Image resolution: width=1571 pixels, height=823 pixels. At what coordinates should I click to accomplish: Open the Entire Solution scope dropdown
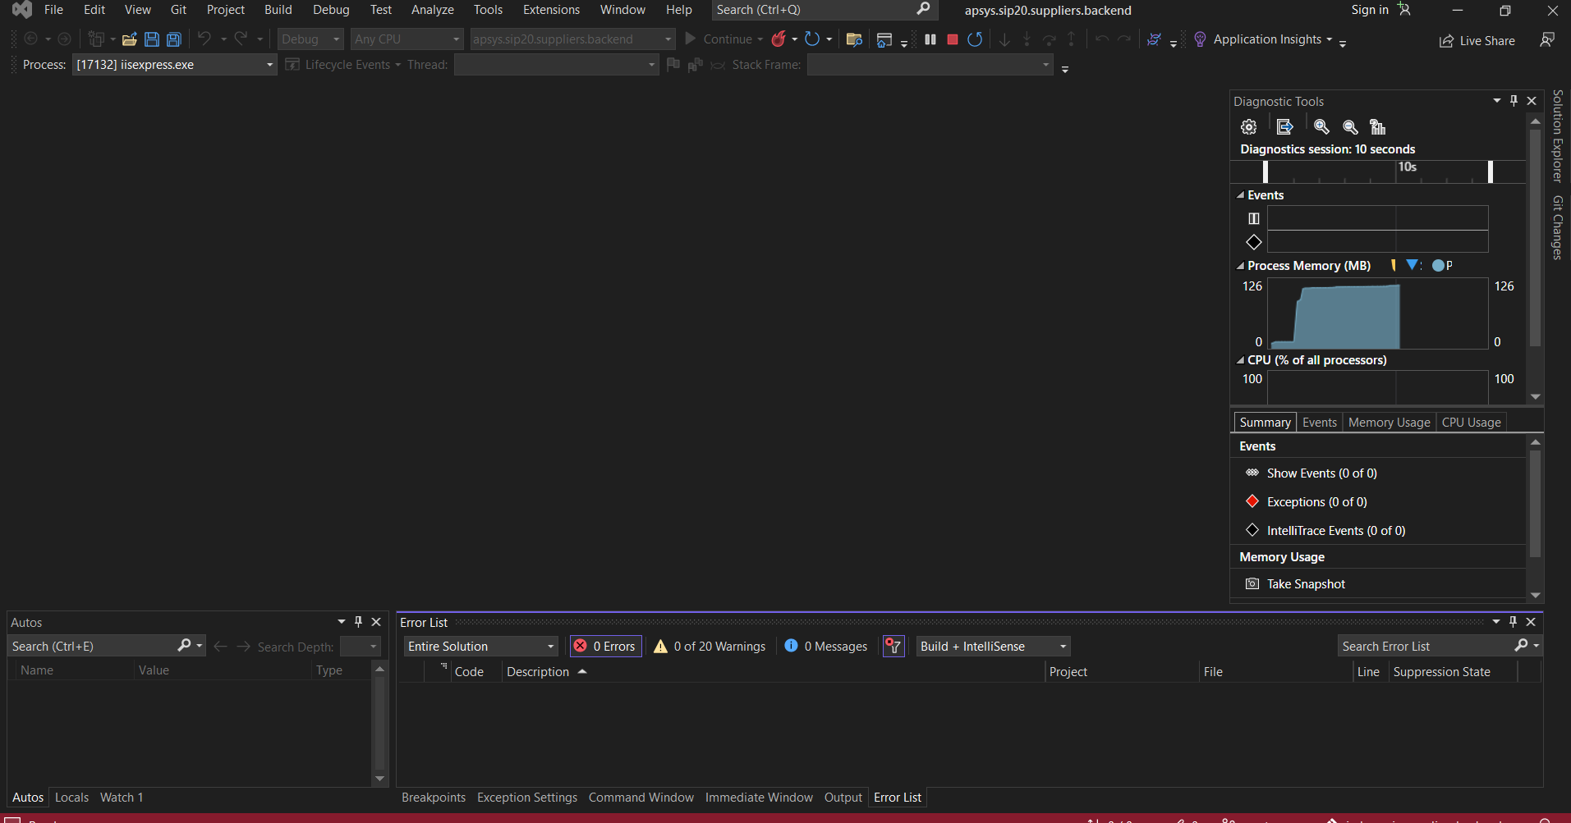[480, 647]
